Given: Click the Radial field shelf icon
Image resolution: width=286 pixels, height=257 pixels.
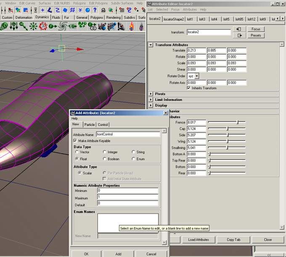Looking at the screenshot, I should (x=33, y=26).
